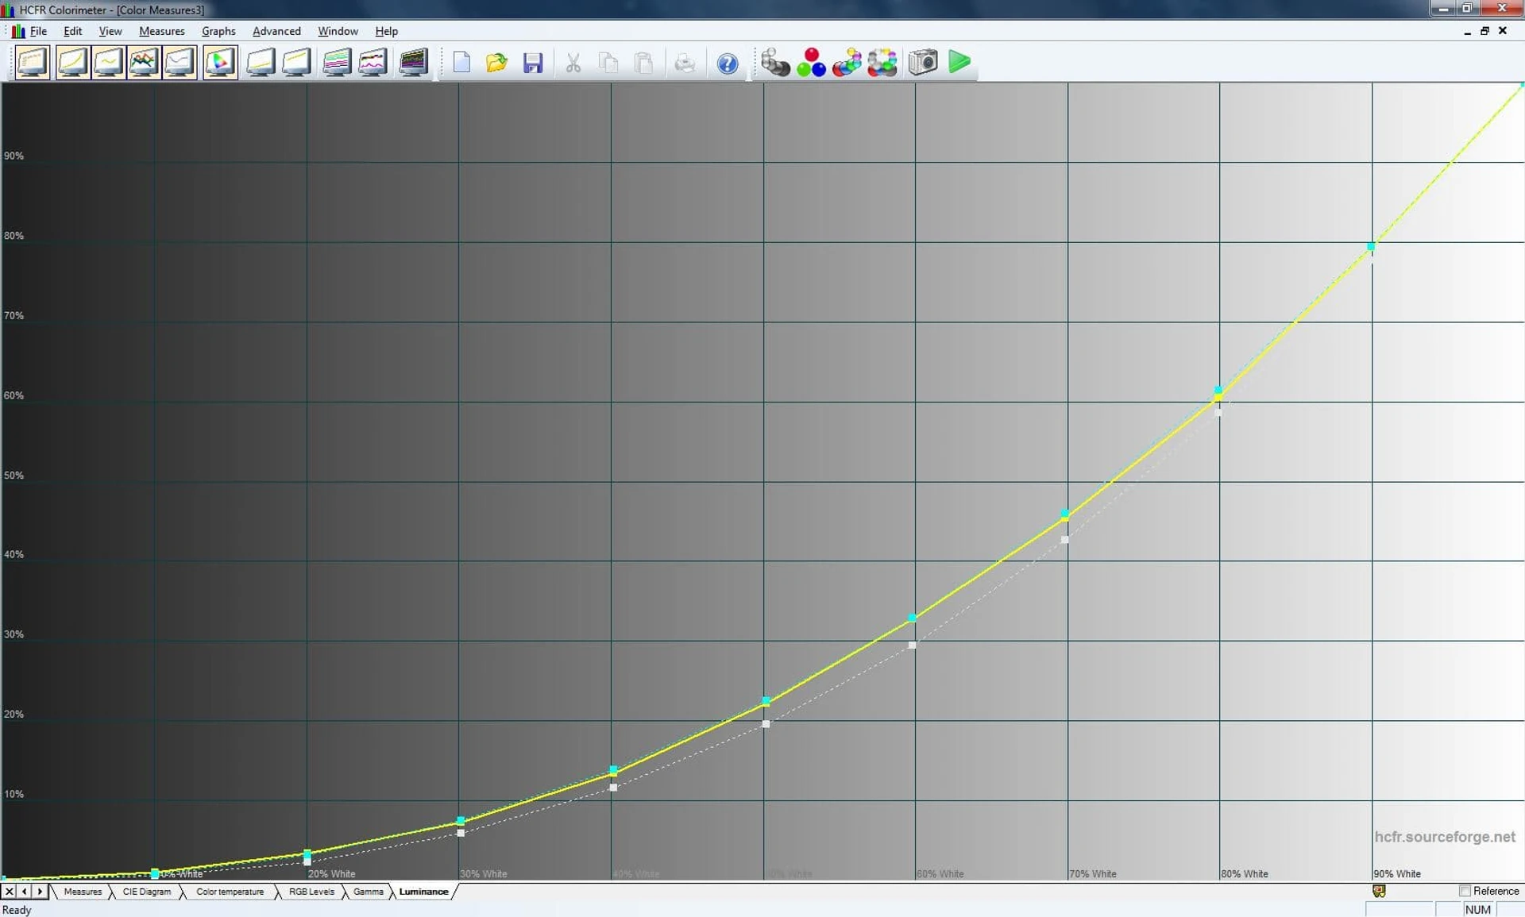Open the Measures menu
Viewport: 1525px width, 917px height.
tap(161, 31)
